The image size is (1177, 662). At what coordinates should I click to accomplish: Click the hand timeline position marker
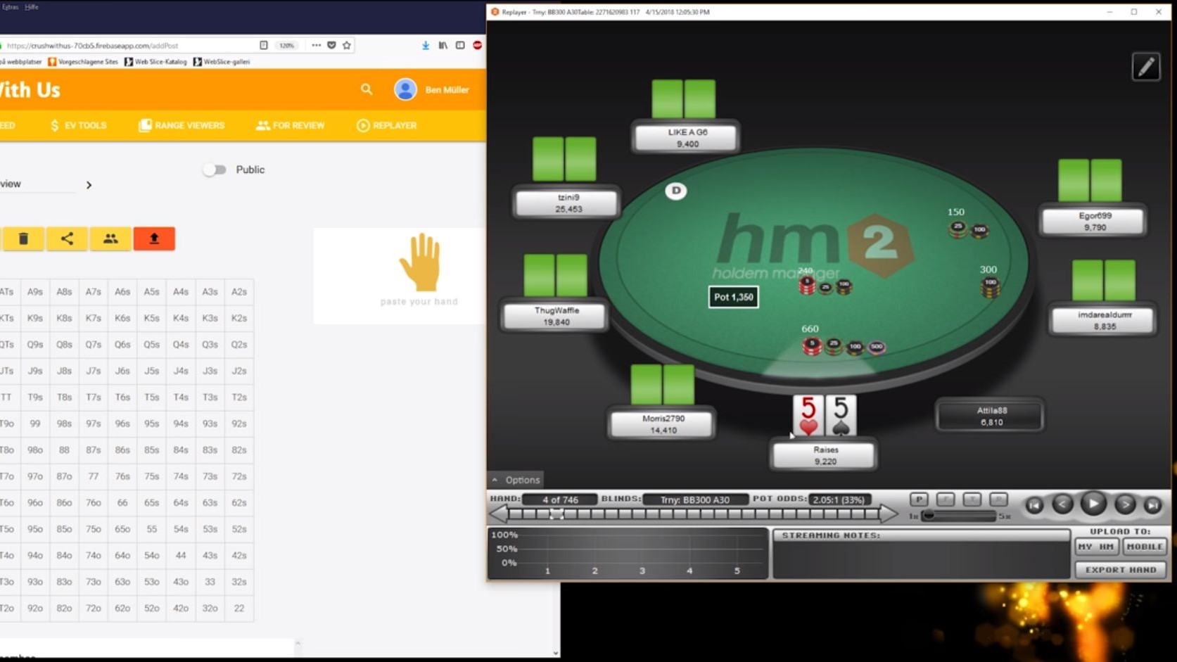556,514
